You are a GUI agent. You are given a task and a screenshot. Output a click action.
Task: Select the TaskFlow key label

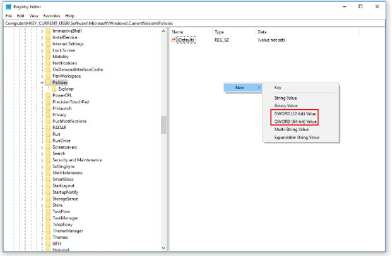61,211
